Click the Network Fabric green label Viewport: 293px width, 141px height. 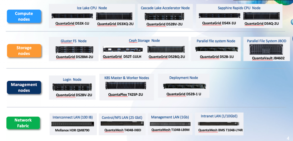[23, 123]
